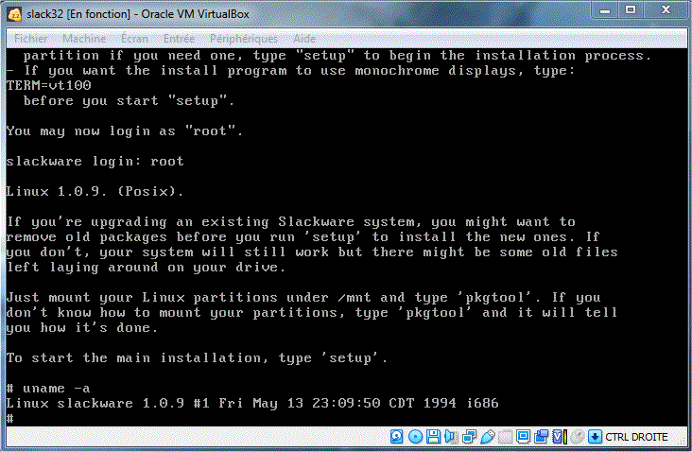This screenshot has width=692, height=452.
Task: Click the line 'before you start "setup".'
Action: tap(129, 100)
